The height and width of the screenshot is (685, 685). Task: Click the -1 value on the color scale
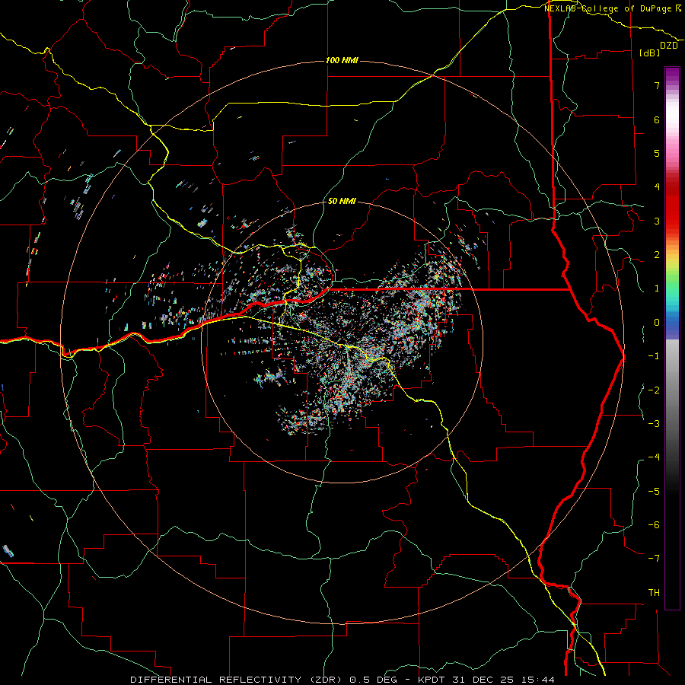coord(654,356)
